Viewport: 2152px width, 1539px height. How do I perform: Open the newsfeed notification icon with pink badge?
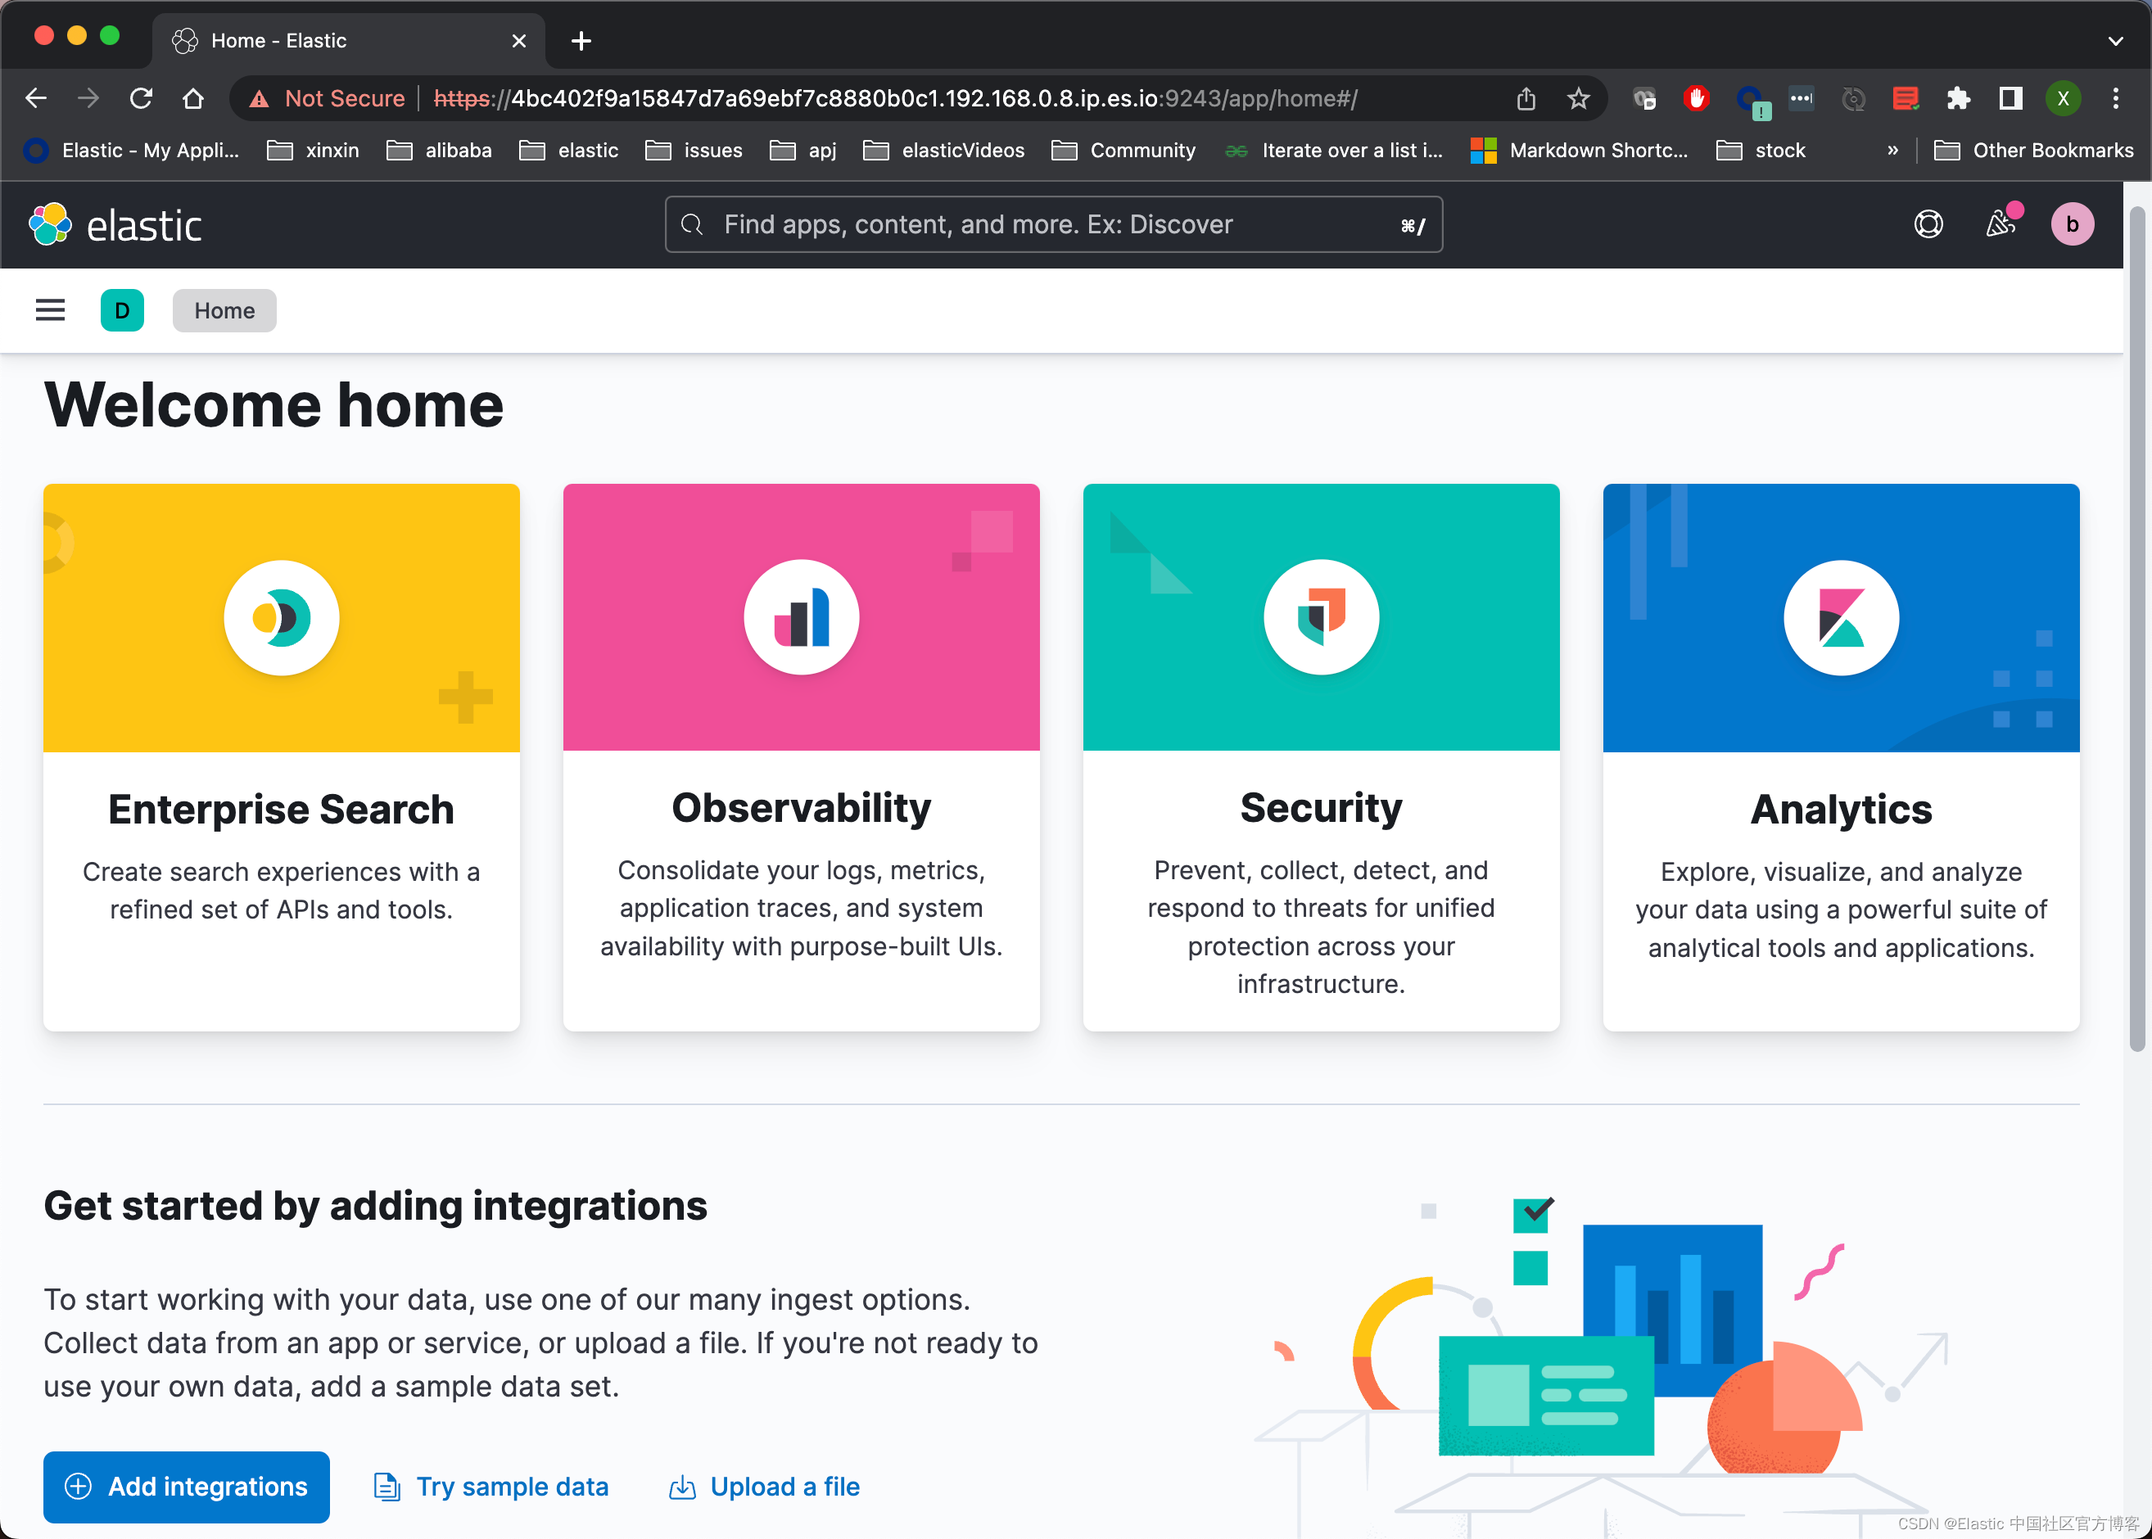tap(2001, 223)
